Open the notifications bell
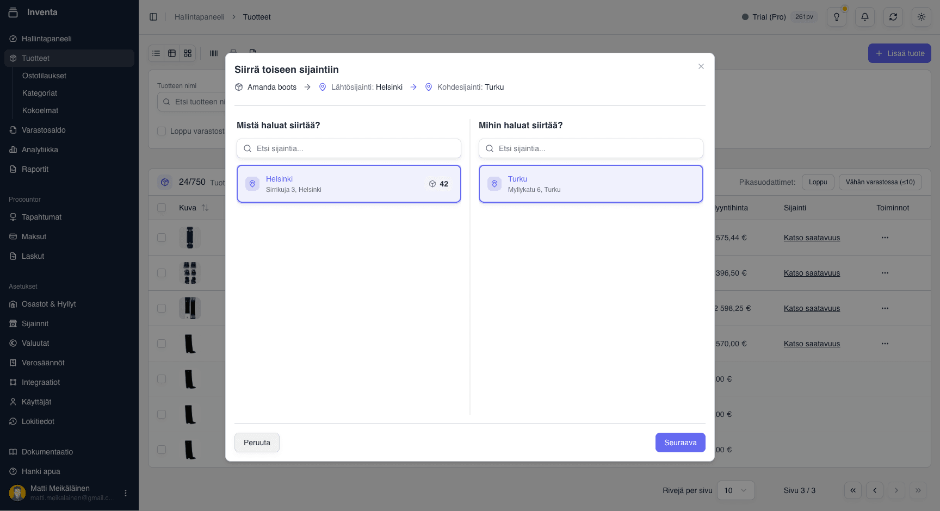The width and height of the screenshot is (940, 511). [x=865, y=17]
